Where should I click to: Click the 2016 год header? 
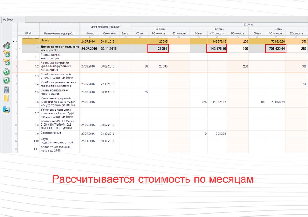248,25
